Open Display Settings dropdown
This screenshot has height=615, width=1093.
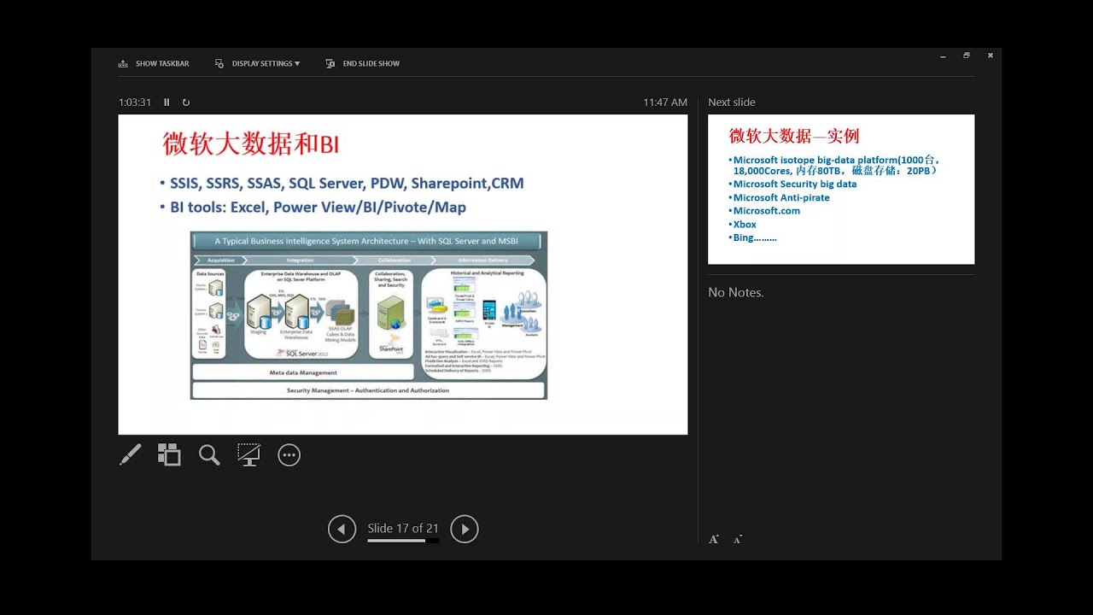click(257, 64)
